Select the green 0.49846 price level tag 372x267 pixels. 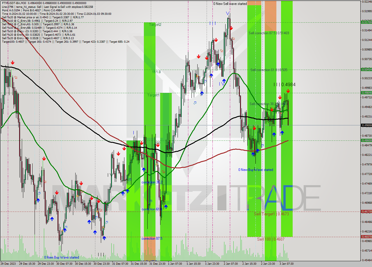pos(366,93)
